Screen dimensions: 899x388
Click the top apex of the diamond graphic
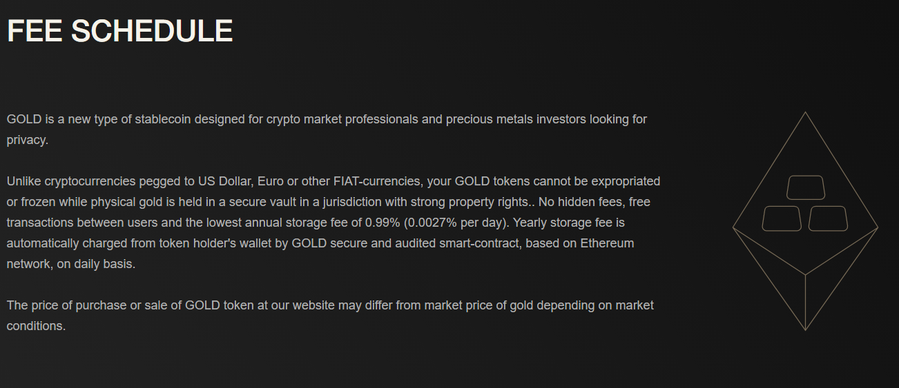click(805, 114)
